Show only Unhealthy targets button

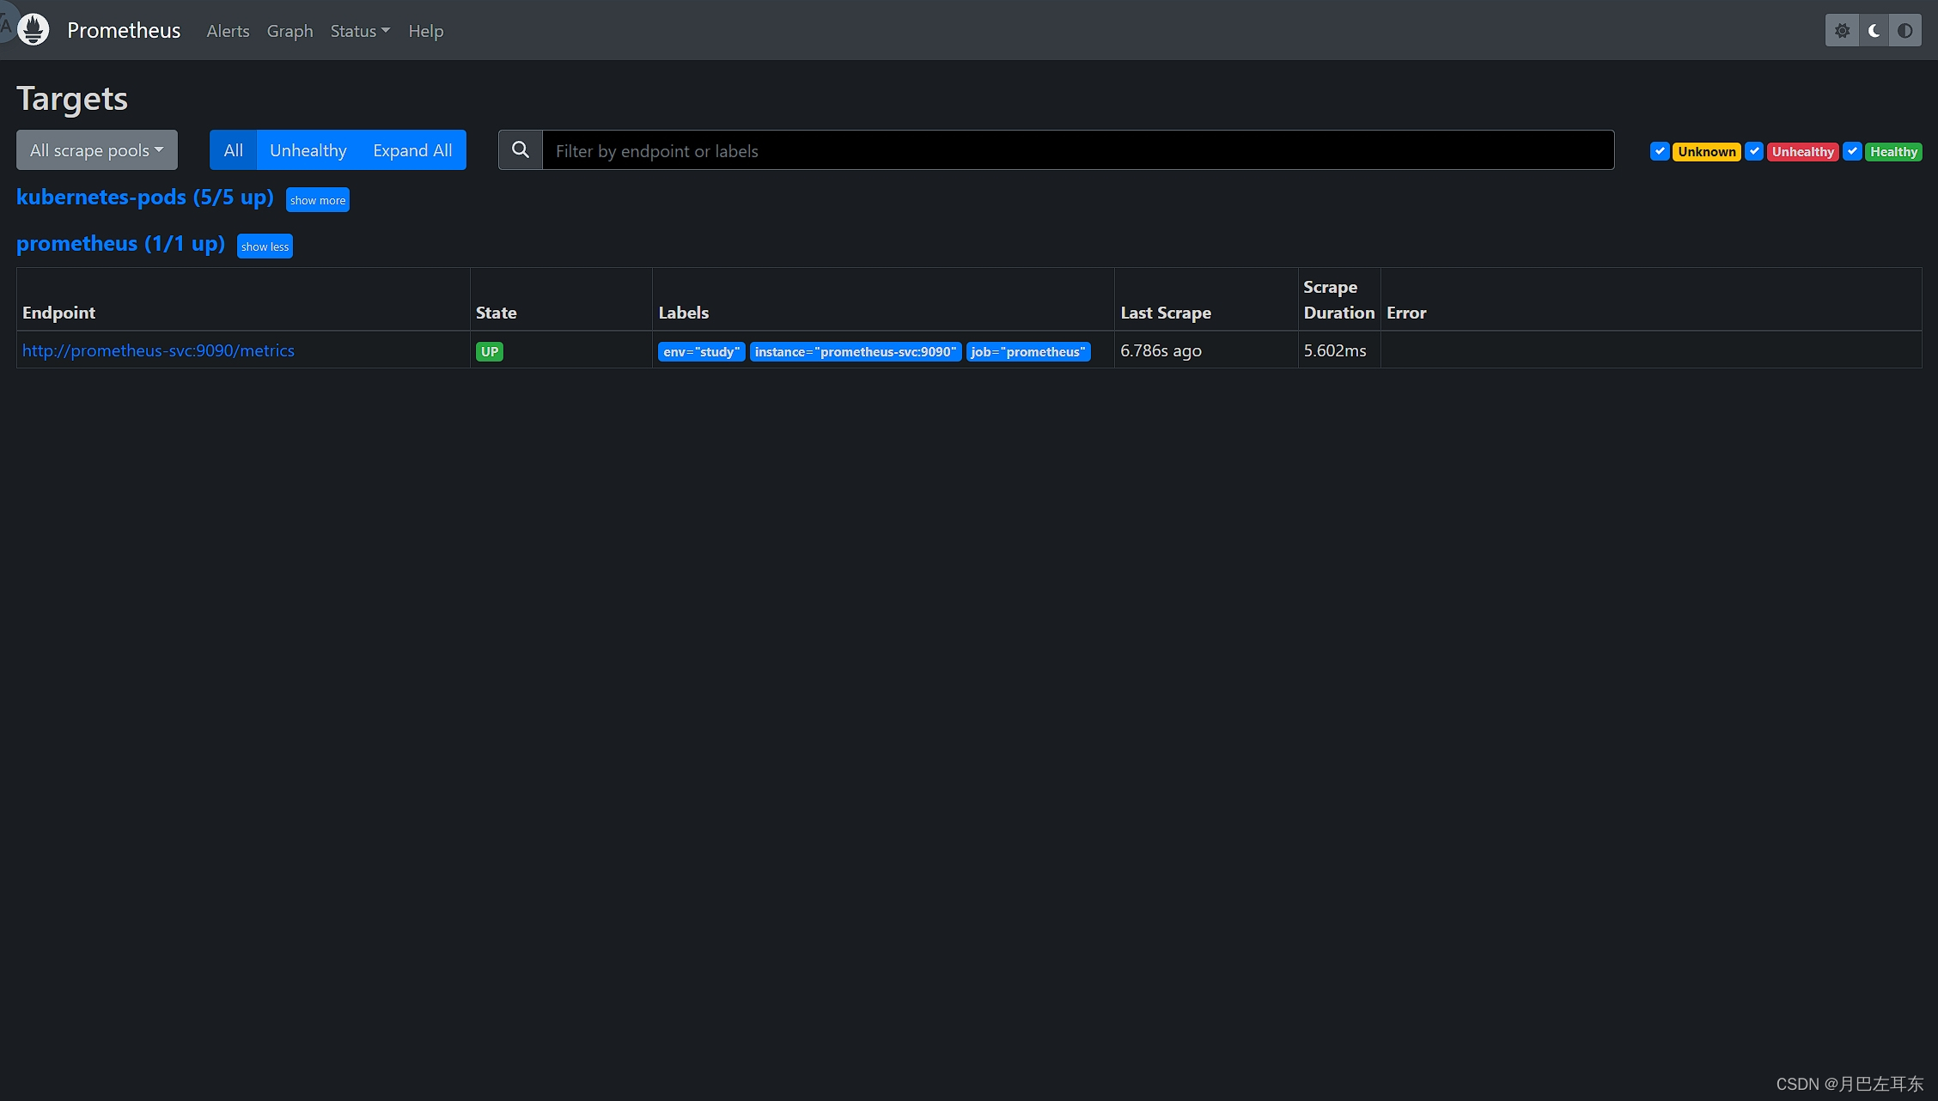click(308, 150)
